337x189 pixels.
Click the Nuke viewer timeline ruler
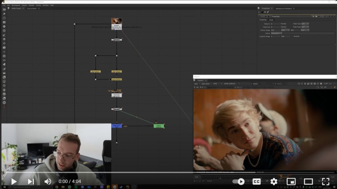265,177
